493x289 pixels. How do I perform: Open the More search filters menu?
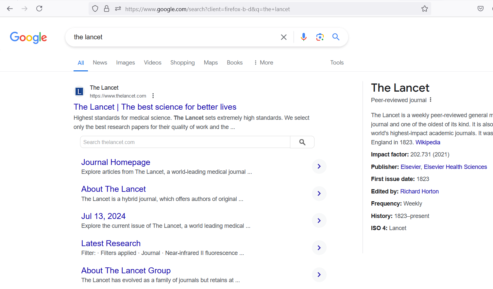pyautogui.click(x=263, y=63)
